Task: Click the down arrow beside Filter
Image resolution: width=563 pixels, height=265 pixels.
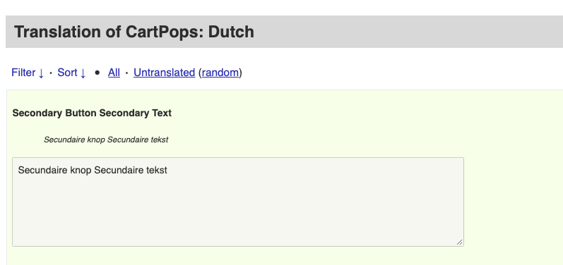Action: pyautogui.click(x=40, y=73)
